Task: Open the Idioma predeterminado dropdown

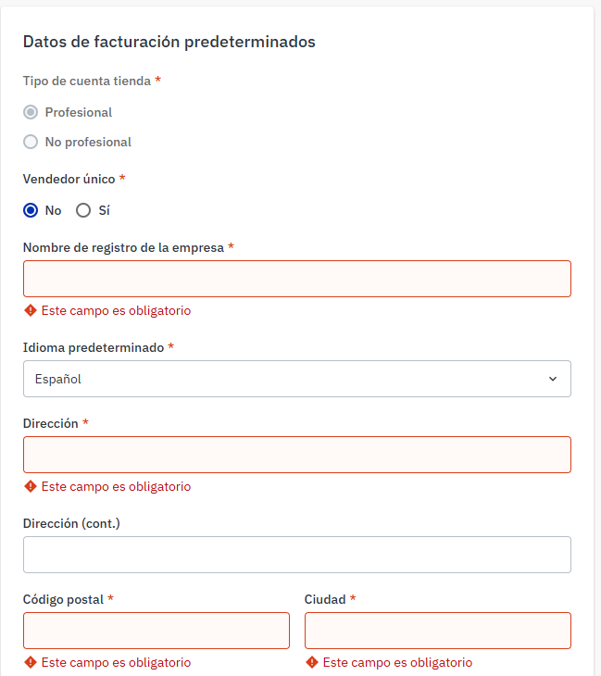Action: point(297,379)
